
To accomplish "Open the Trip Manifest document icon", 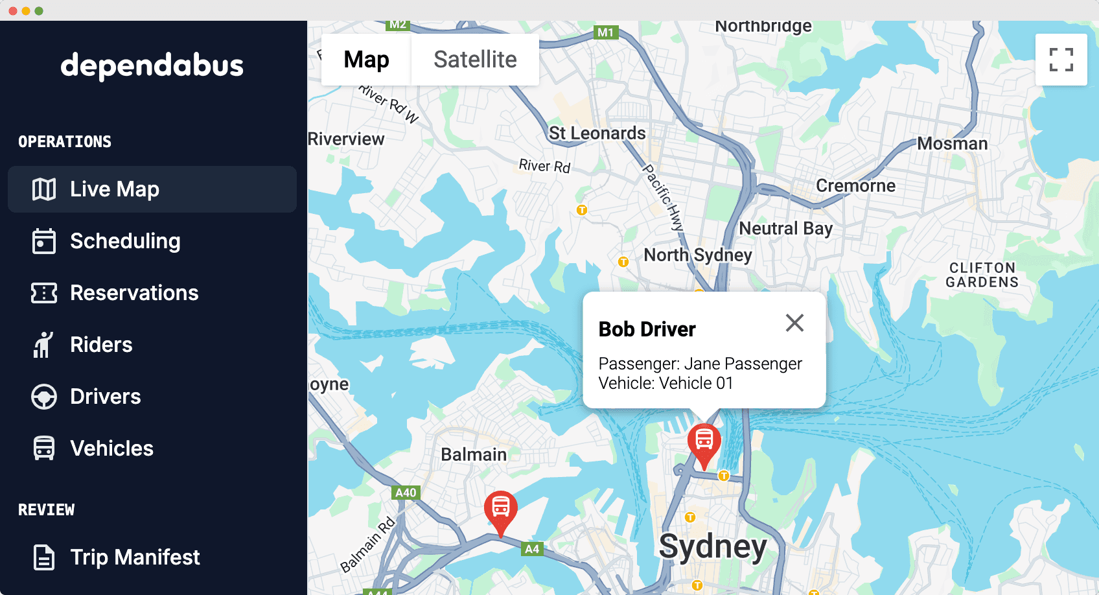I will pos(44,557).
